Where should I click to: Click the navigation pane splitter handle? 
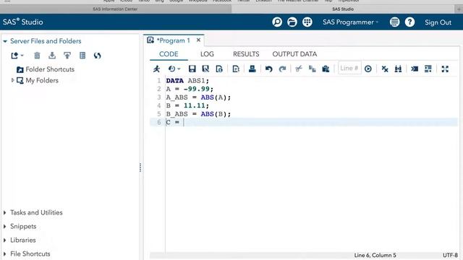point(140,168)
